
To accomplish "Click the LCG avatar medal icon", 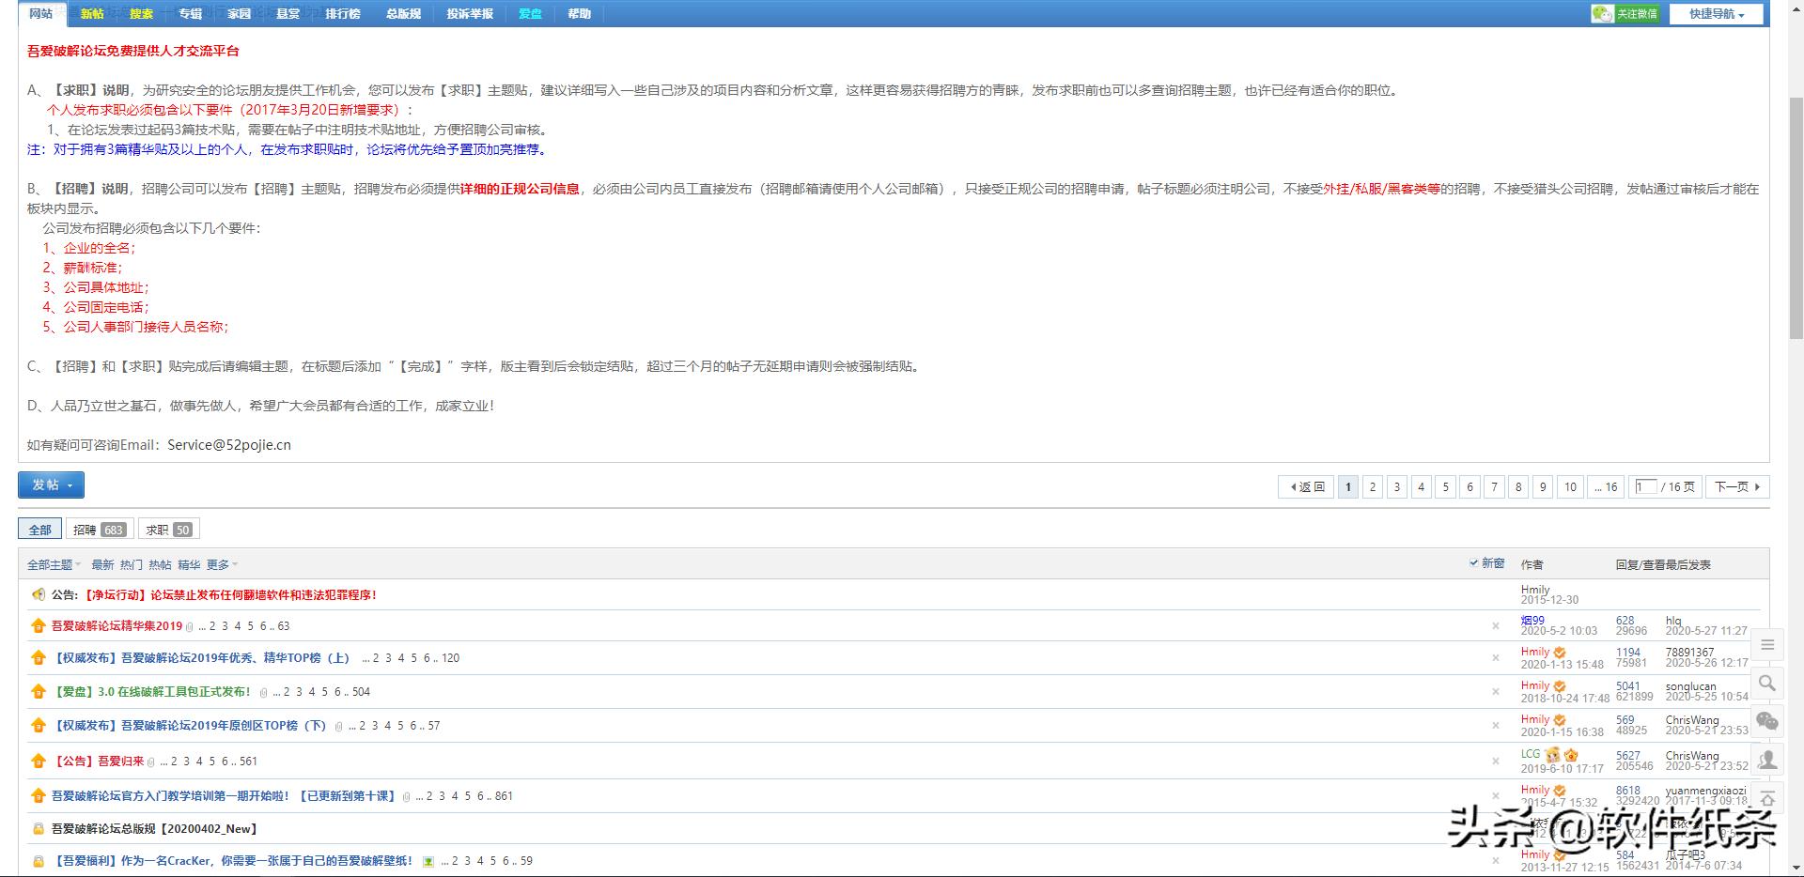I will coord(1552,755).
